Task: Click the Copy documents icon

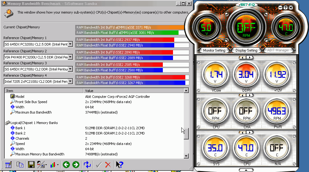Action: (x=20, y=165)
